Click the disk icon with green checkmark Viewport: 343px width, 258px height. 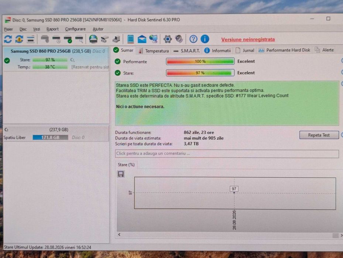(x=68, y=39)
